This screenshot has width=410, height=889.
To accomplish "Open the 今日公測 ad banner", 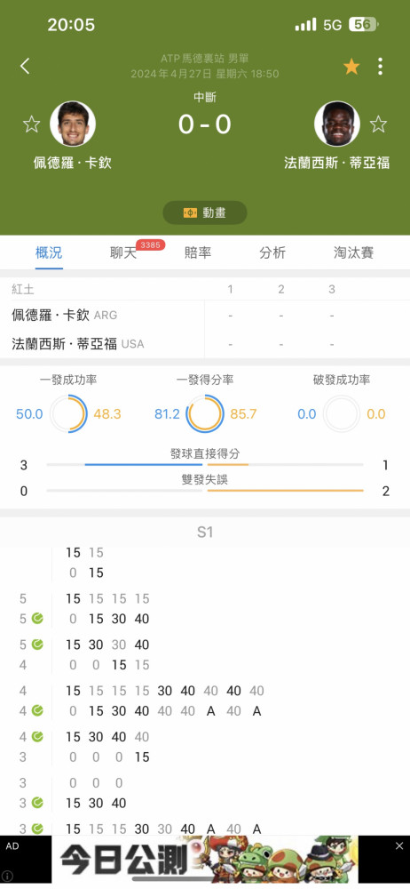I will coord(205,860).
